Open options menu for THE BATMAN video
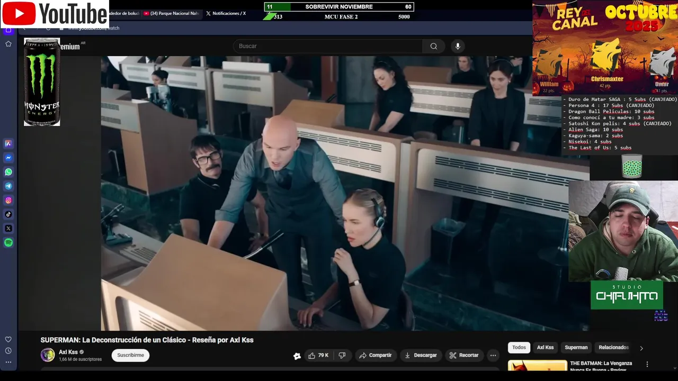Viewport: 678px width, 381px height. point(647,365)
